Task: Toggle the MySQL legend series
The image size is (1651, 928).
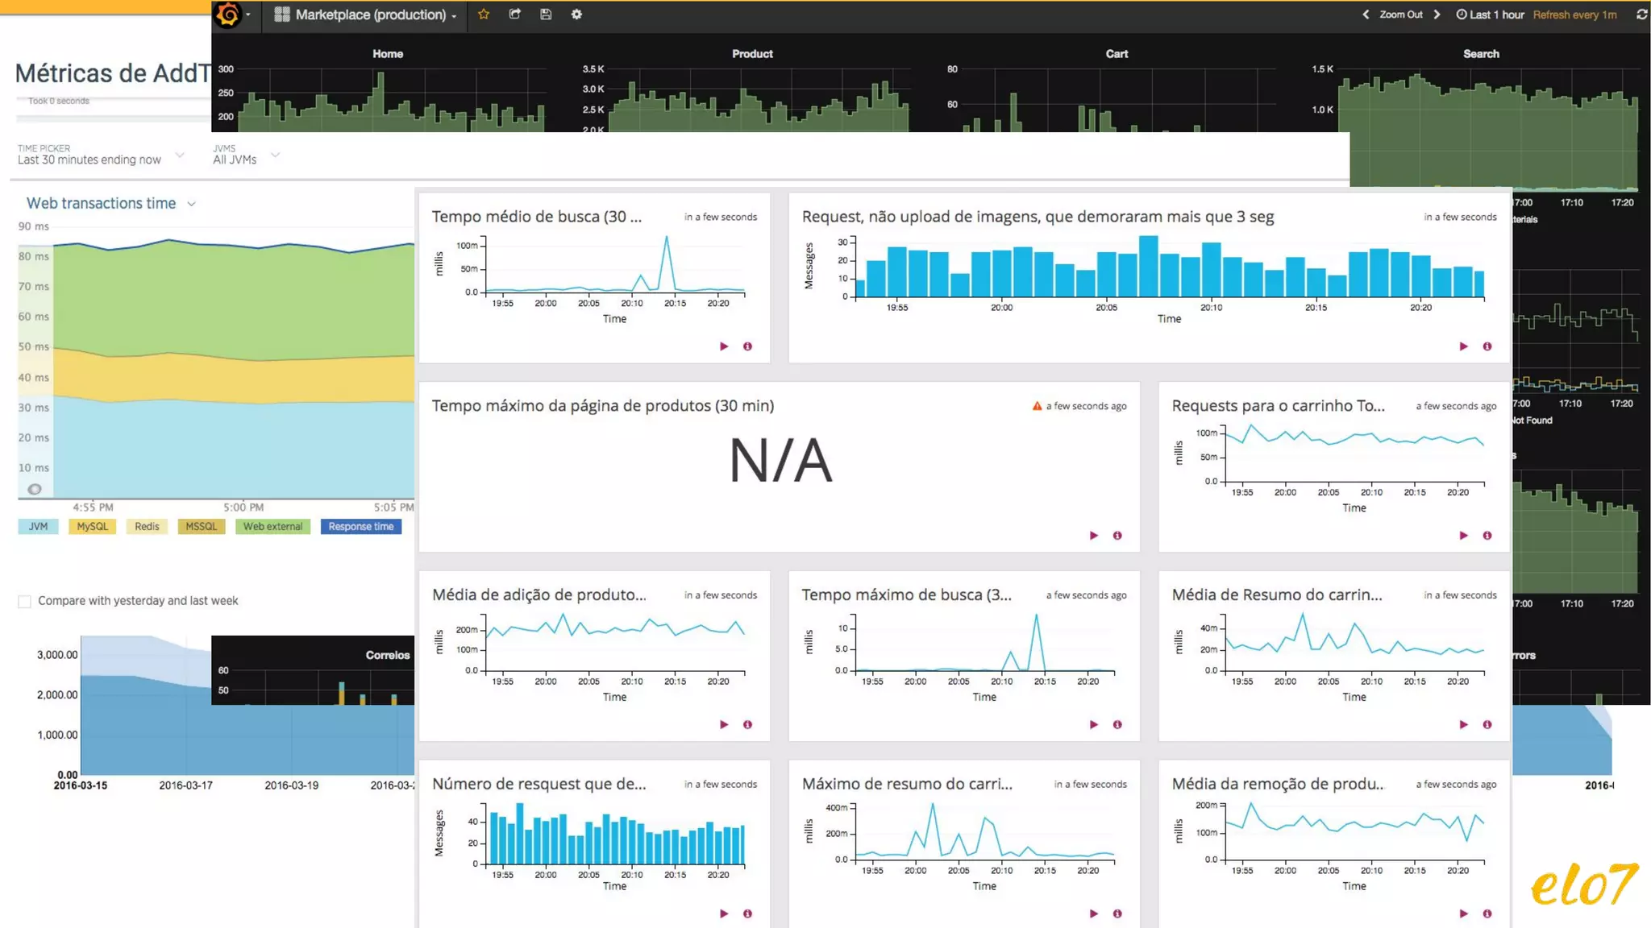Action: pyautogui.click(x=92, y=527)
